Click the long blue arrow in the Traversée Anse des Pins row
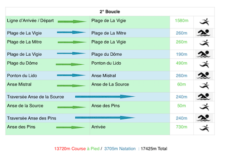 pos(105,118)
